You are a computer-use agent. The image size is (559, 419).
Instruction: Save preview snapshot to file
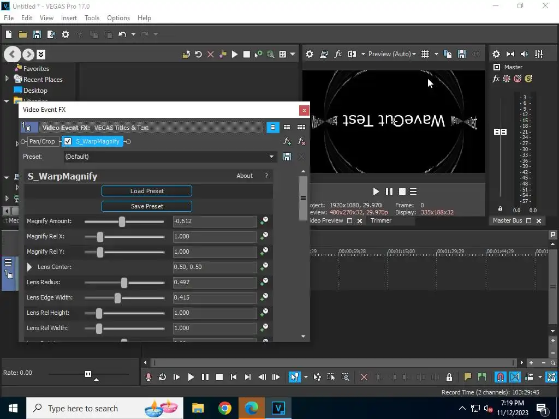coord(462,54)
